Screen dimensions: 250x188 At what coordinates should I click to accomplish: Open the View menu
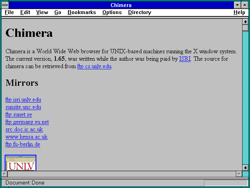[42, 13]
